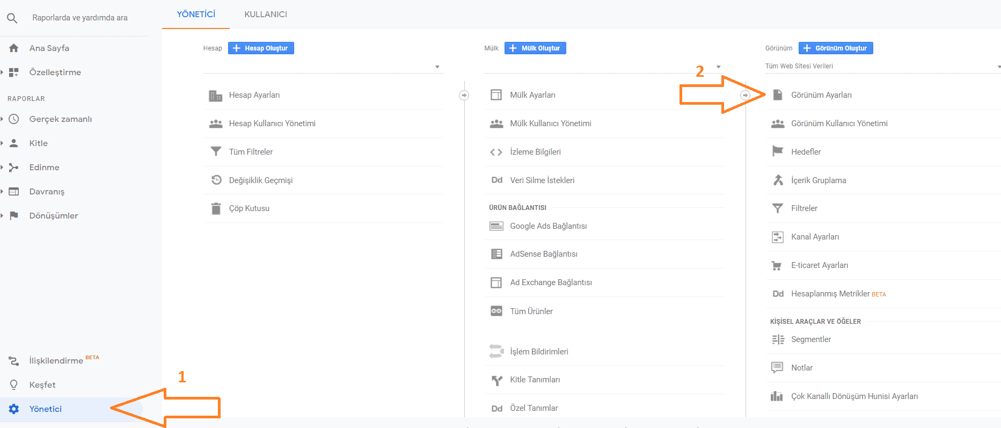Open E-ticaret Ayarları shopping cart icon
Viewport: 1001px width, 428px height.
777,265
